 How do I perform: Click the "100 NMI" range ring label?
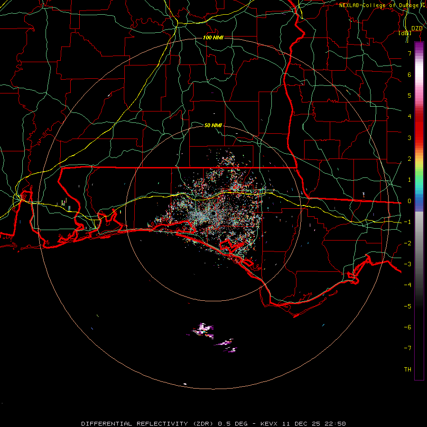pyautogui.click(x=213, y=37)
